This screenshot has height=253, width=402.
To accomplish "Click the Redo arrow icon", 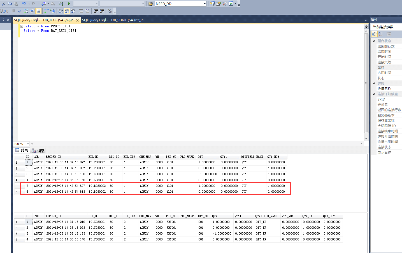I will pyautogui.click(x=34, y=4).
